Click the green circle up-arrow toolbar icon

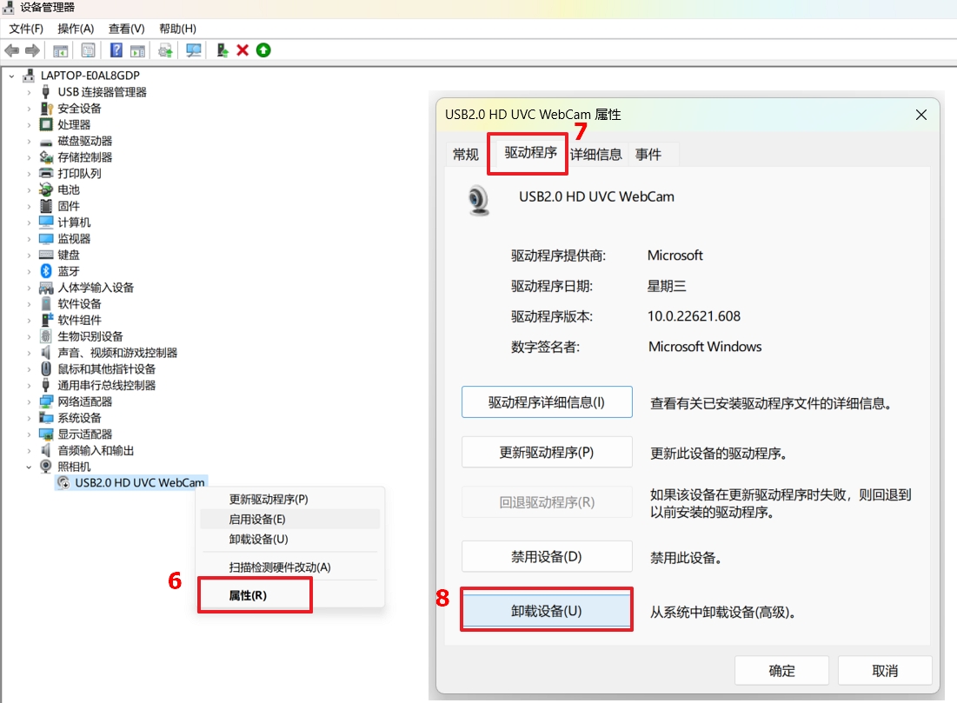[x=263, y=50]
